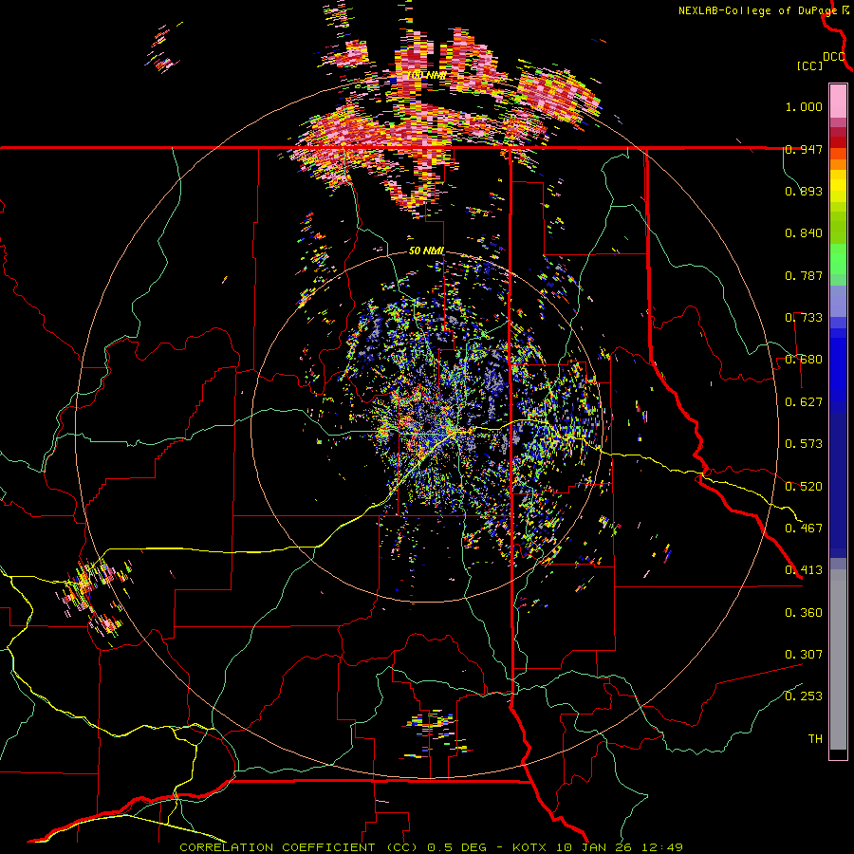This screenshot has height=854, width=854.
Task: Click the 0.413 colorbar scale value
Action: pyautogui.click(x=804, y=570)
